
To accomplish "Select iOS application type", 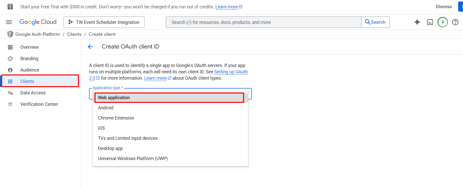I will 170,128.
